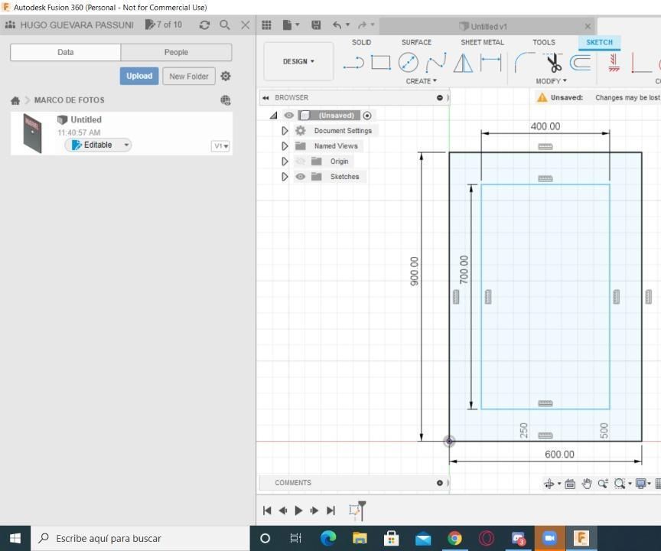Choose the Fit Point Spline tool
The height and width of the screenshot is (551, 661).
(x=435, y=63)
